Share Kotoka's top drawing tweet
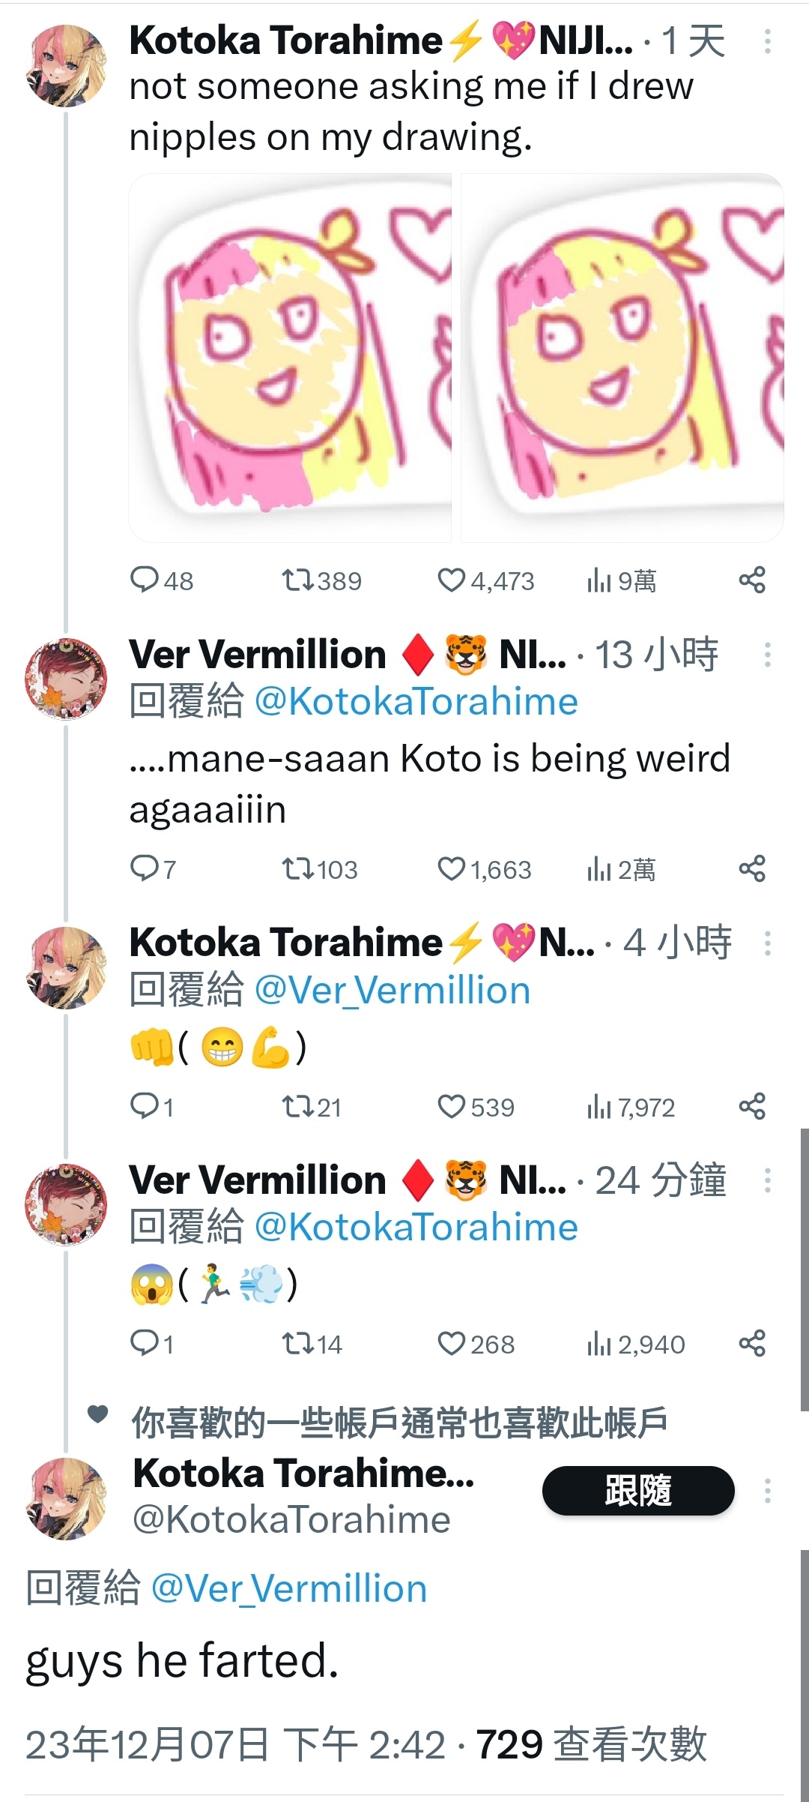Viewport: 809px width, 1802px height. (752, 580)
